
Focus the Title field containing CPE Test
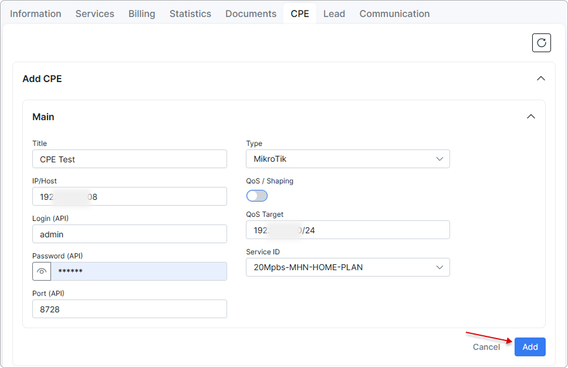coord(130,159)
